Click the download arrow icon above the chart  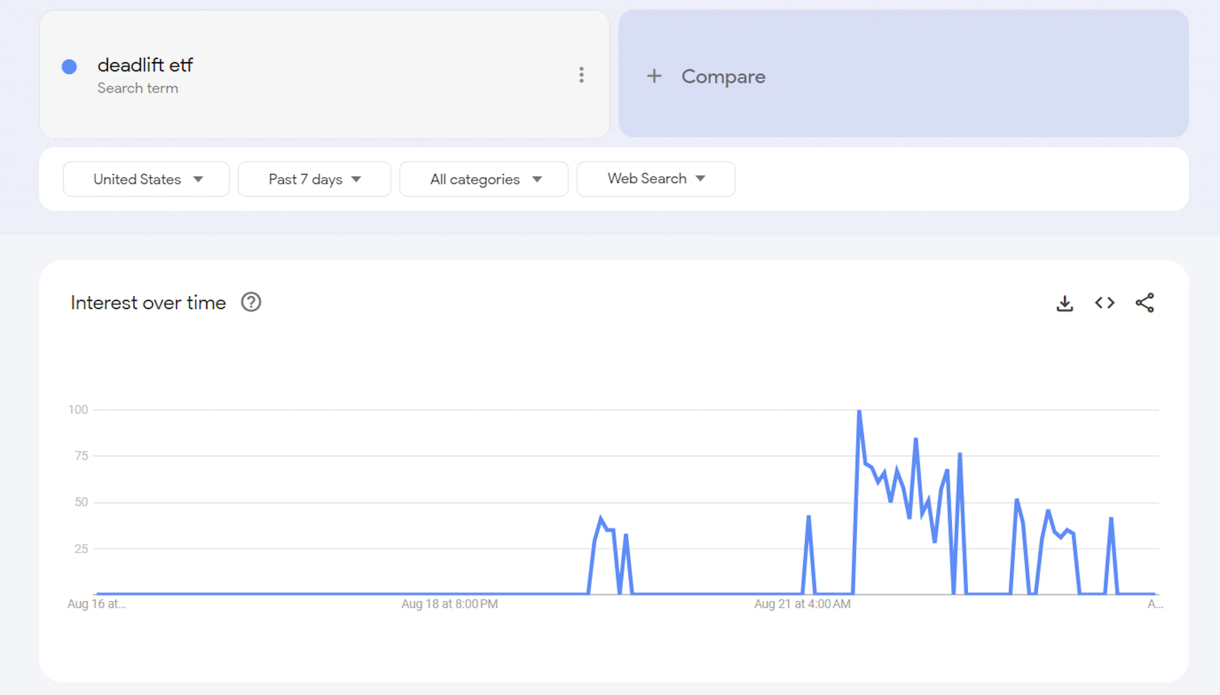click(x=1065, y=303)
